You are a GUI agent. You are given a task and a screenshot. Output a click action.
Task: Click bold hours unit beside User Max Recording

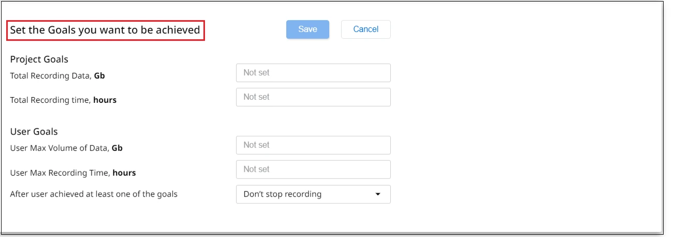[124, 173]
